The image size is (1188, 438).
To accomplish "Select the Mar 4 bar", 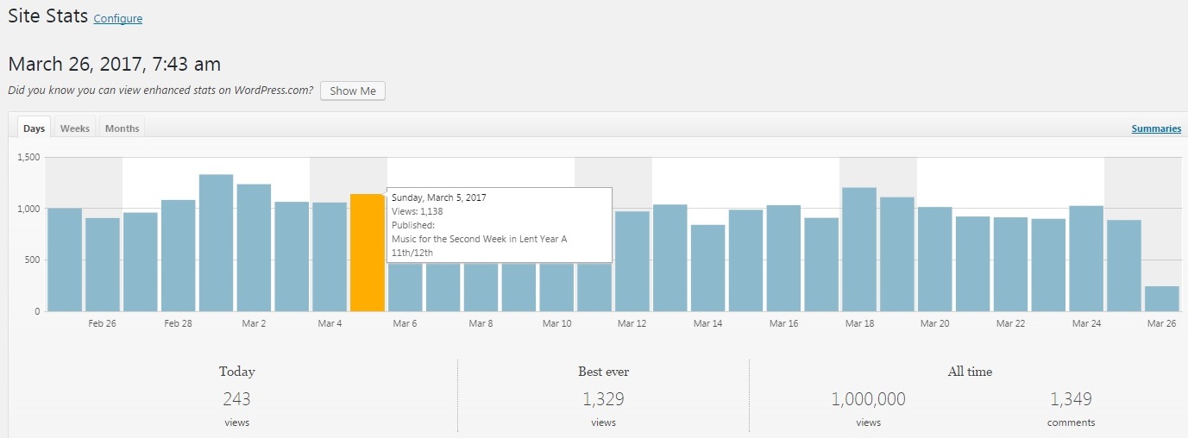I will (330, 257).
